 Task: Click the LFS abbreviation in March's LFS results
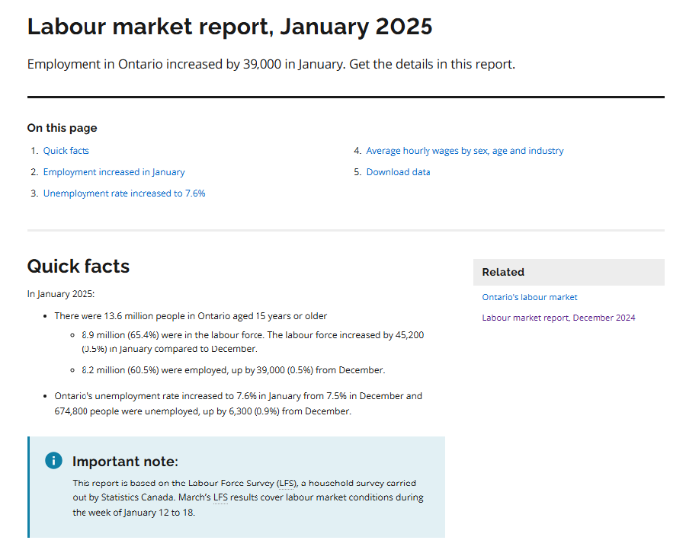[220, 498]
